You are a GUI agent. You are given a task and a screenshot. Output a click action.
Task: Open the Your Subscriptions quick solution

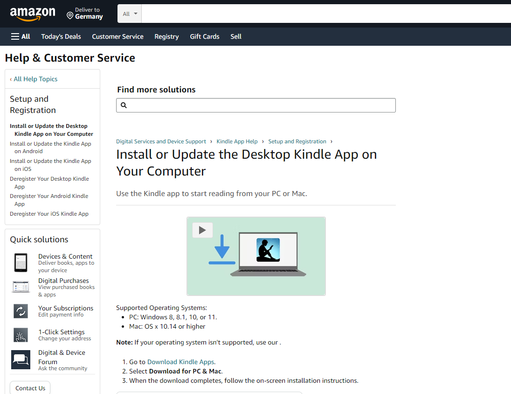tap(66, 308)
